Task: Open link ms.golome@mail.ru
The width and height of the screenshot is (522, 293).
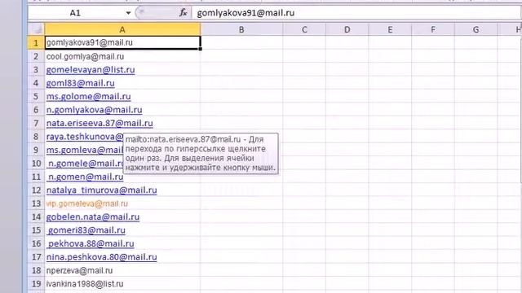Action: coord(89,96)
